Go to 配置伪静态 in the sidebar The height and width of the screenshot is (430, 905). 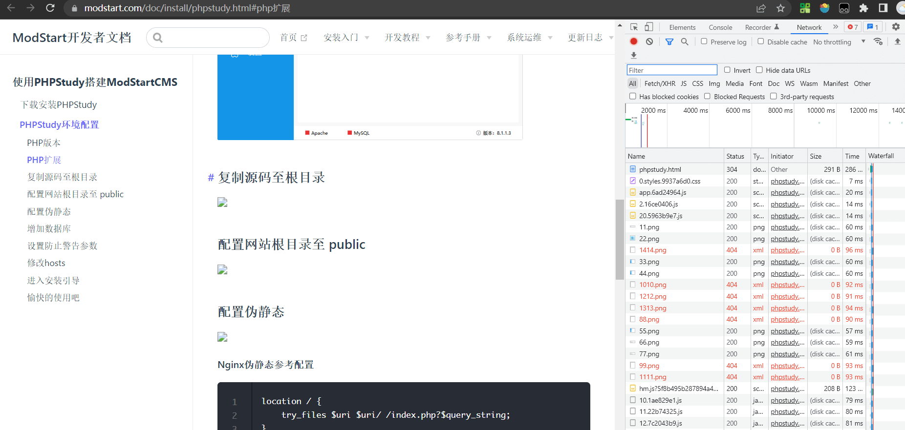[x=49, y=211]
